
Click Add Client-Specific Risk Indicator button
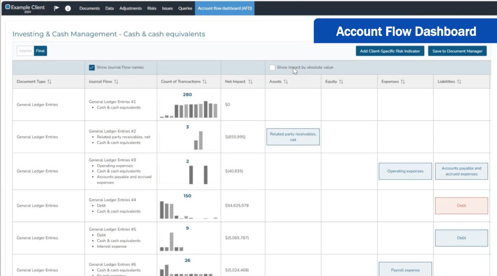[390, 51]
